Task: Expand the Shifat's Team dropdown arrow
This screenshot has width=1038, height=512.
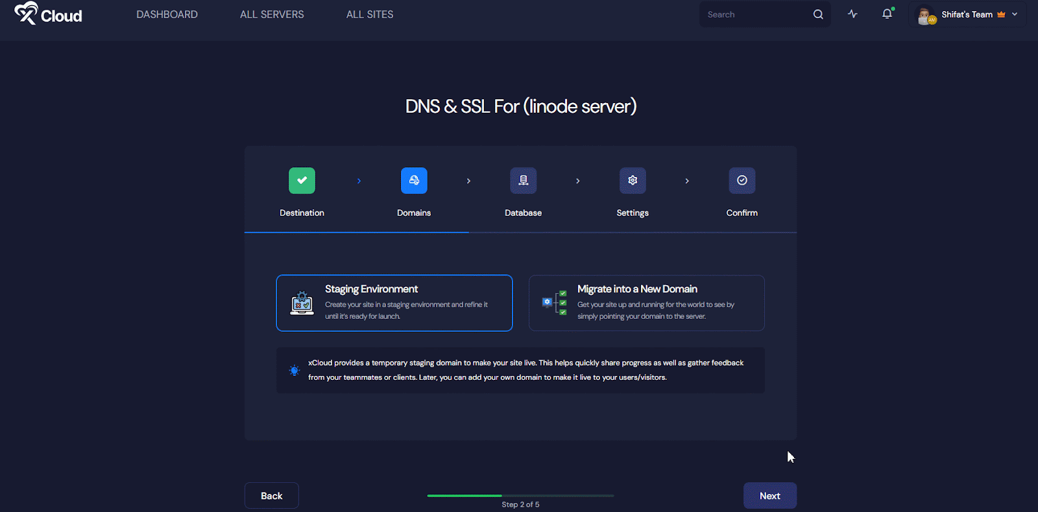Action: pyautogui.click(x=1015, y=14)
